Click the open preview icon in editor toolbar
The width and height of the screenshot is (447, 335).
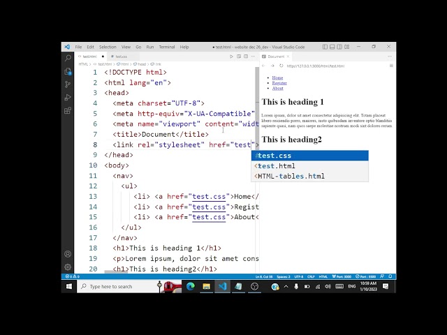pos(239,57)
